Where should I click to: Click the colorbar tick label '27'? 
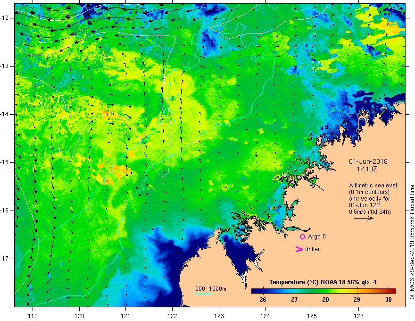[294, 300]
